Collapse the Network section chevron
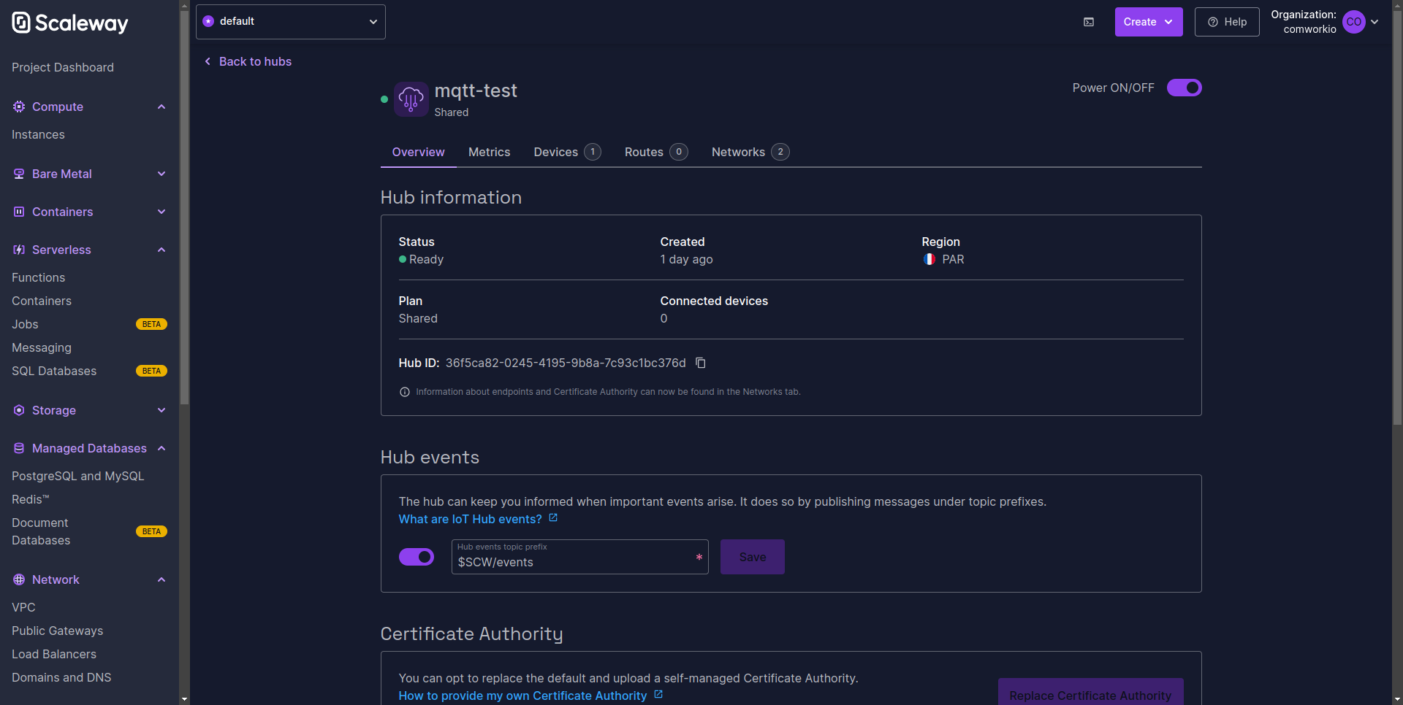 point(161,579)
